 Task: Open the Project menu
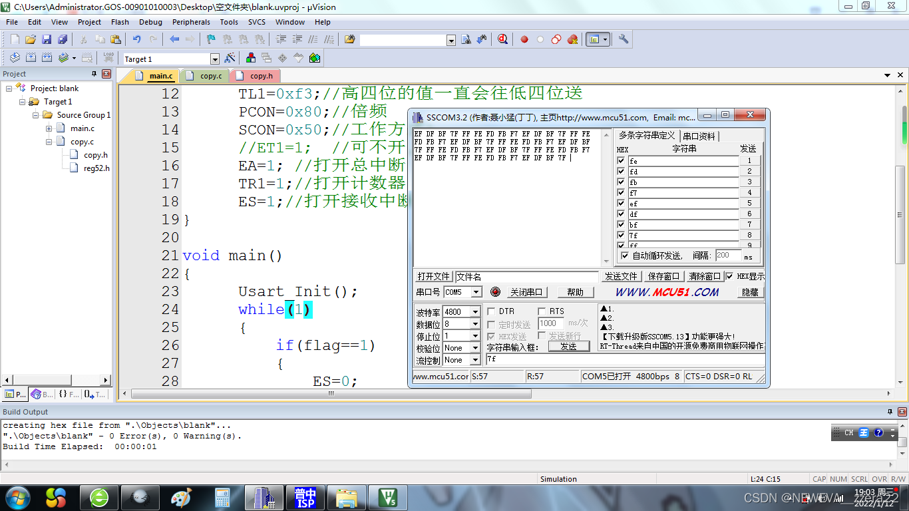coord(89,22)
